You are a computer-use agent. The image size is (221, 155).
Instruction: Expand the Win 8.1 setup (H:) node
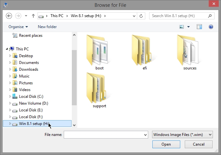[10, 123]
